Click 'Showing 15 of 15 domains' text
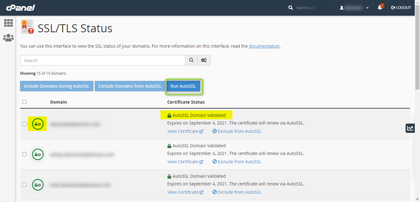This screenshot has width=420, height=202. point(43,73)
